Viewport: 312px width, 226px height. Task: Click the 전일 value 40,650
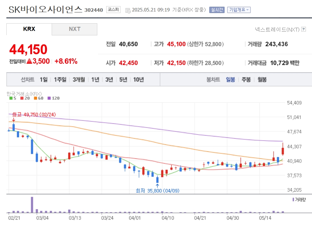point(128,44)
